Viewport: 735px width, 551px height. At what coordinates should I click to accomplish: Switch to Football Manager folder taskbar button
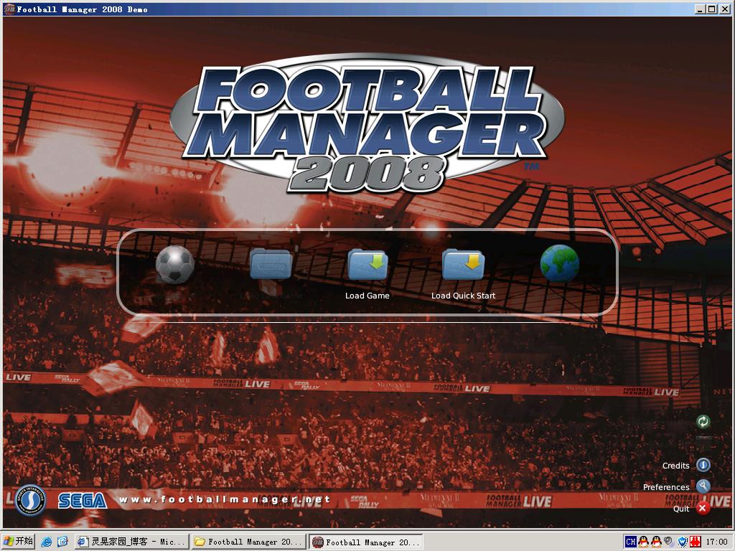248,542
